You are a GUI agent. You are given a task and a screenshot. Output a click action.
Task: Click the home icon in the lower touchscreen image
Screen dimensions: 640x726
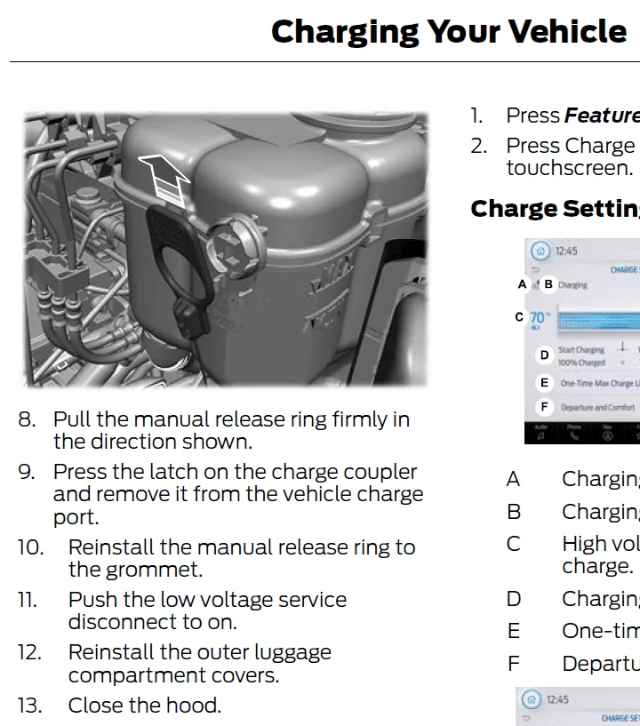click(x=532, y=699)
